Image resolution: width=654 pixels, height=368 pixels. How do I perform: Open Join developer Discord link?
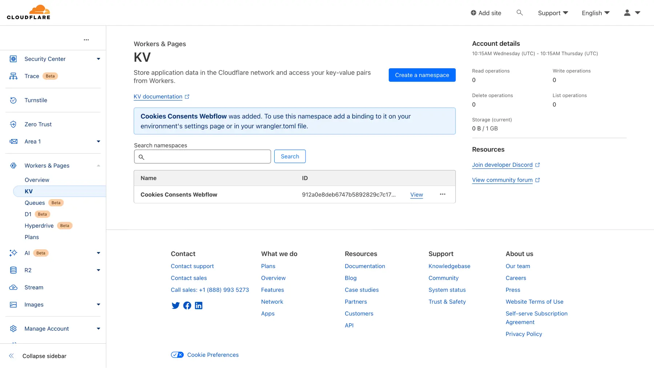(x=502, y=165)
